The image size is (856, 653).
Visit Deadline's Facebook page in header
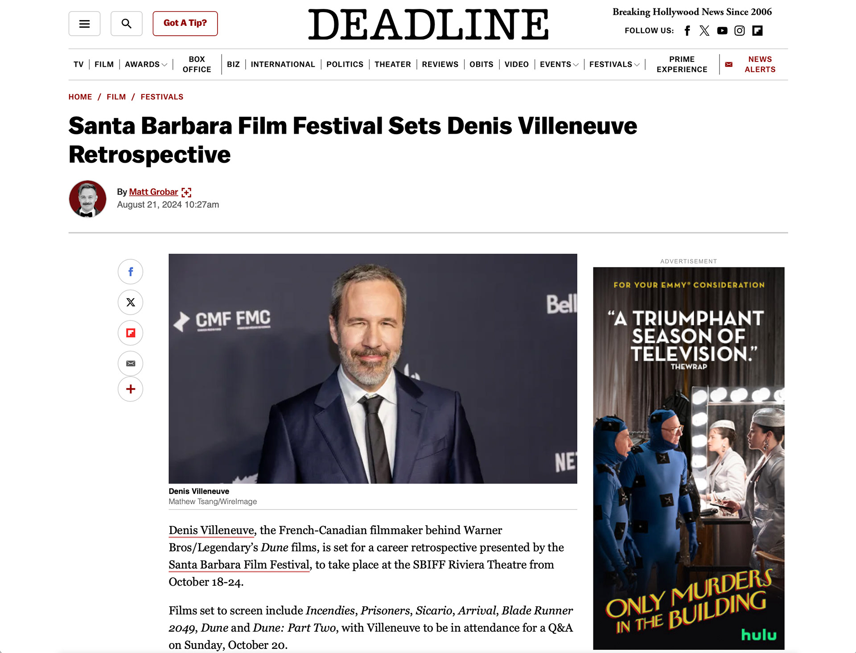(687, 31)
